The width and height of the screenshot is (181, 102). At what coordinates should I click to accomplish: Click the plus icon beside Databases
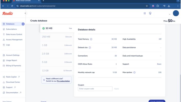tap(23, 24)
